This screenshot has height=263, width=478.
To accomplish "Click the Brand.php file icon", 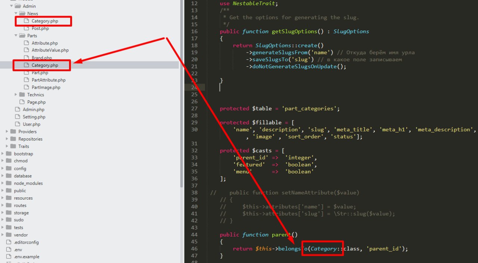I will pyautogui.click(x=26, y=58).
